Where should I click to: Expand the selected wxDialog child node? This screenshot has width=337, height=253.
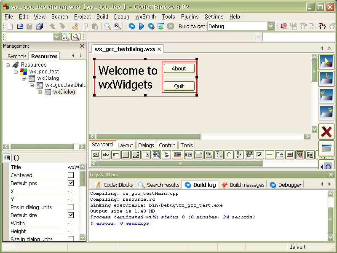coord(40,92)
